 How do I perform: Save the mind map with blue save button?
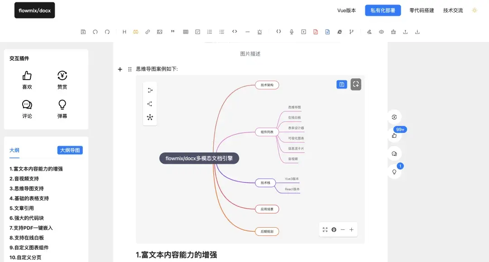(x=342, y=85)
